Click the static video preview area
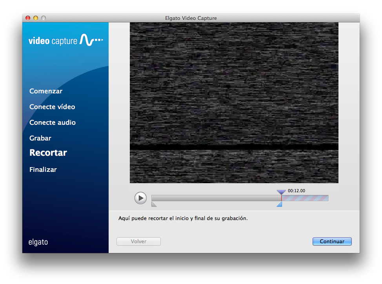This screenshot has width=382, height=284. click(234, 102)
